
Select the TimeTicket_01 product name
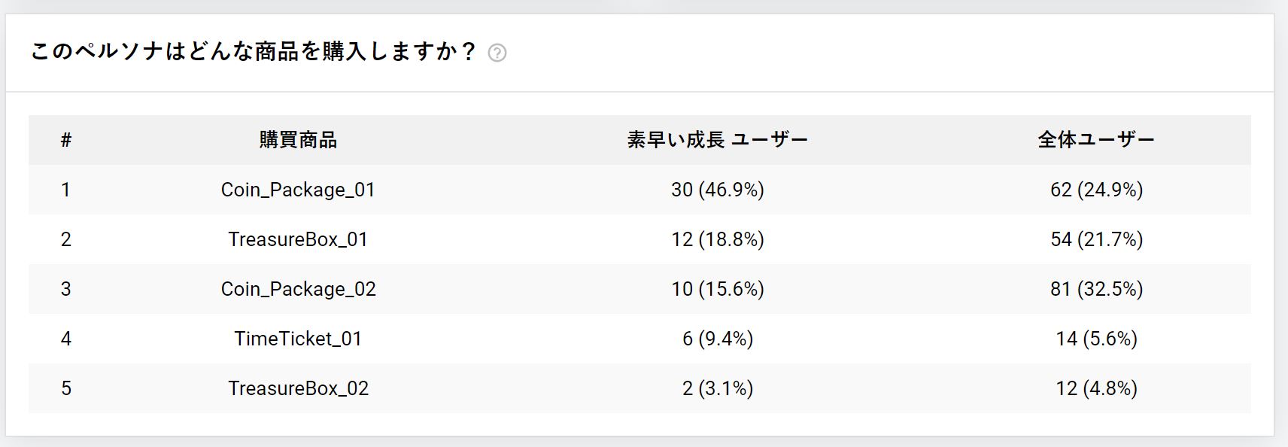pos(298,339)
